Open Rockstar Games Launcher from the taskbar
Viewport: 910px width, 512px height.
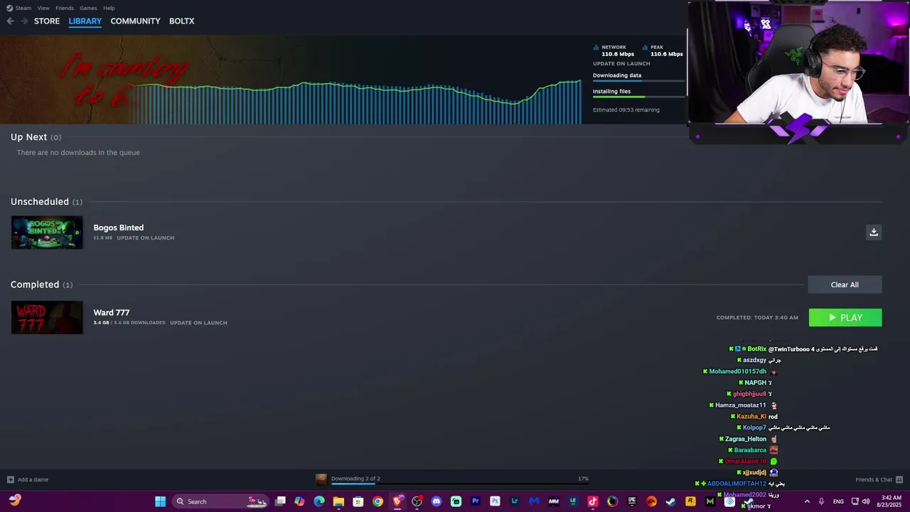pyautogui.click(x=690, y=501)
